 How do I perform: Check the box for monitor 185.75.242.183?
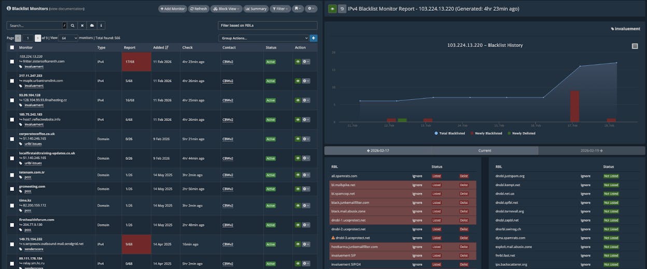pos(12,119)
